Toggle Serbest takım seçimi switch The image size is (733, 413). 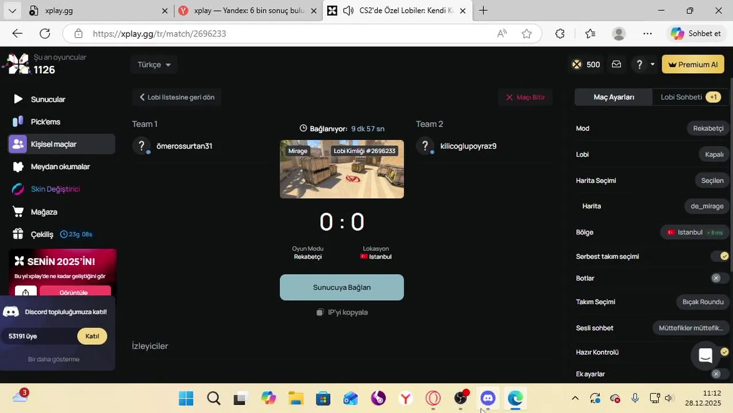tap(720, 256)
